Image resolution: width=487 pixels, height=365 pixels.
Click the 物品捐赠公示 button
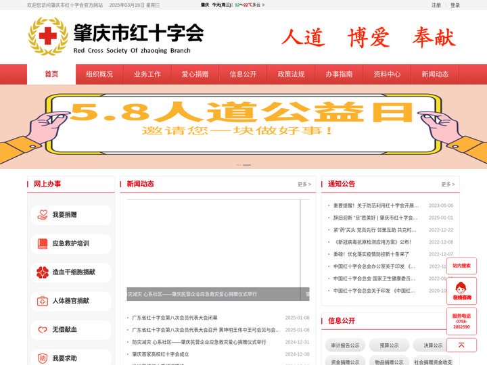point(389,362)
